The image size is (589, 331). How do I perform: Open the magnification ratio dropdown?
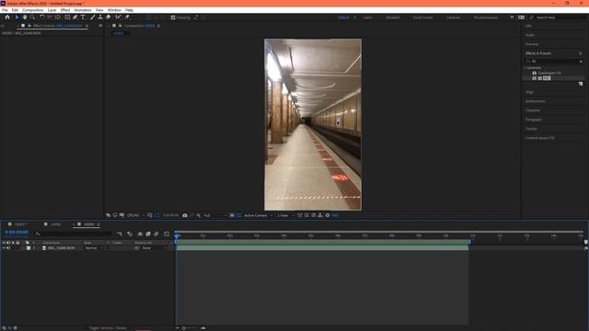[136, 215]
